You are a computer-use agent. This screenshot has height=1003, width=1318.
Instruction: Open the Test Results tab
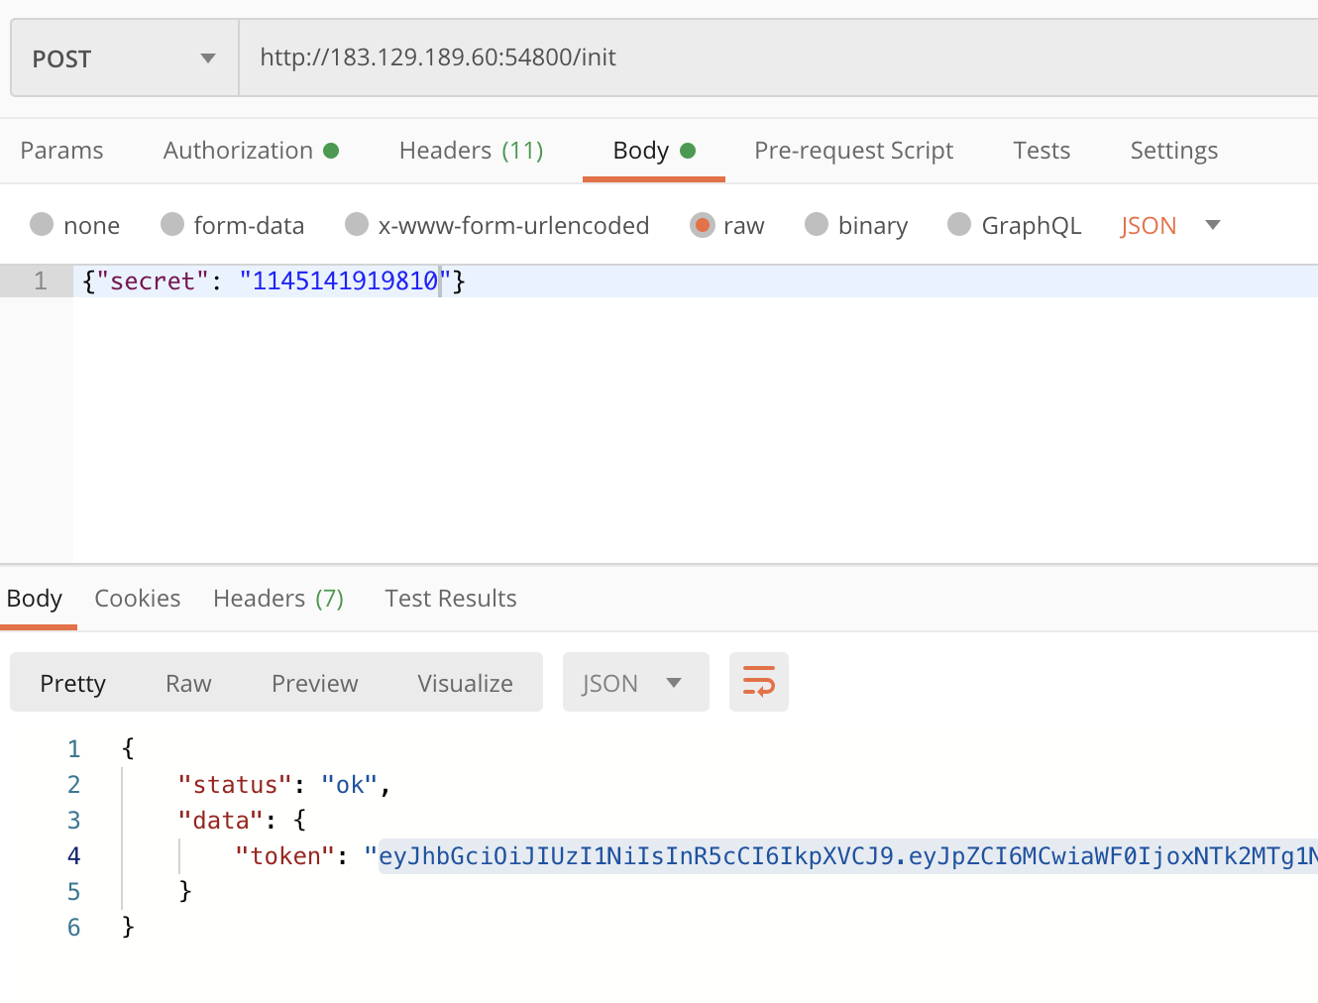(451, 599)
